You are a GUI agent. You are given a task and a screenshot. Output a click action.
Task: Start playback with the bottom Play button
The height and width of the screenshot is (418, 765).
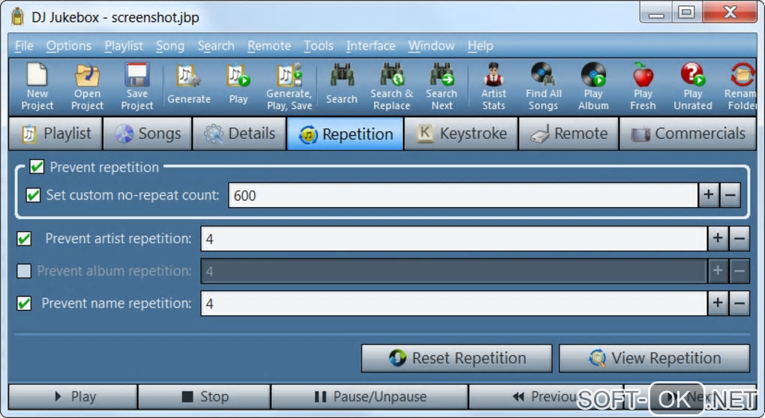click(73, 396)
